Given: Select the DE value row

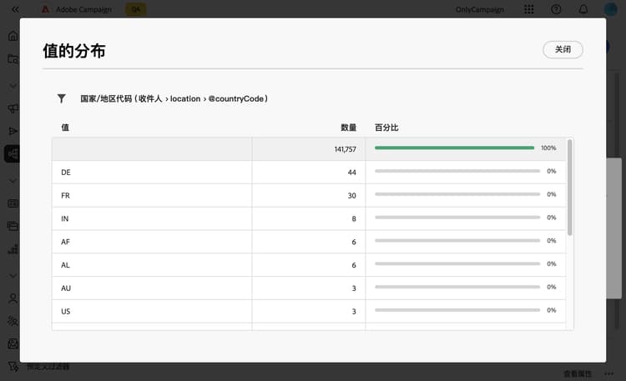Looking at the screenshot, I should coord(309,173).
